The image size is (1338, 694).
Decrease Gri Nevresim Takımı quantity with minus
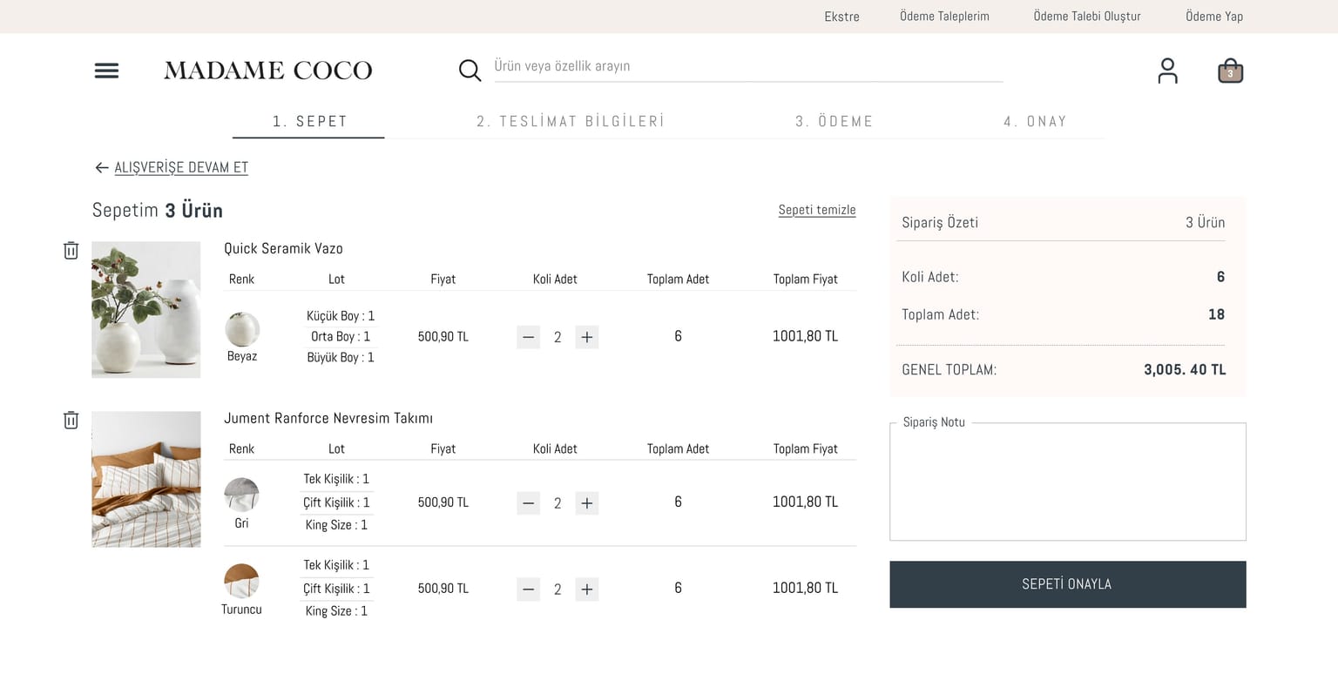(528, 502)
